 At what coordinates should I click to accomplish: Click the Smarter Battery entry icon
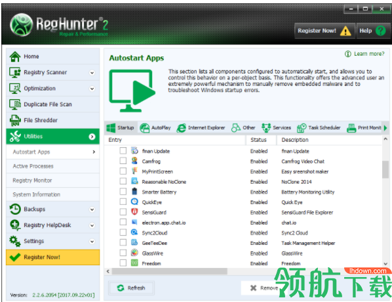[x=134, y=192]
